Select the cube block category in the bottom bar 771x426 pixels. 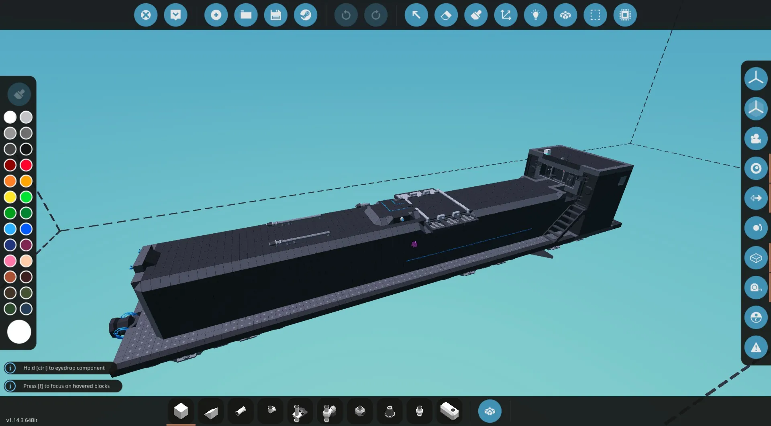pos(181,411)
